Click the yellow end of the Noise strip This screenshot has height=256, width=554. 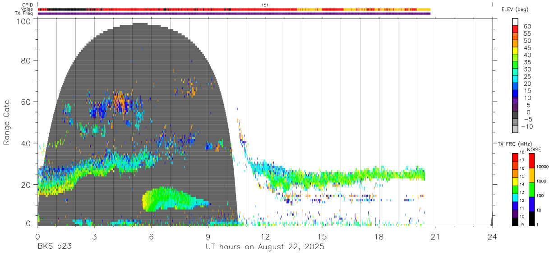pos(424,9)
